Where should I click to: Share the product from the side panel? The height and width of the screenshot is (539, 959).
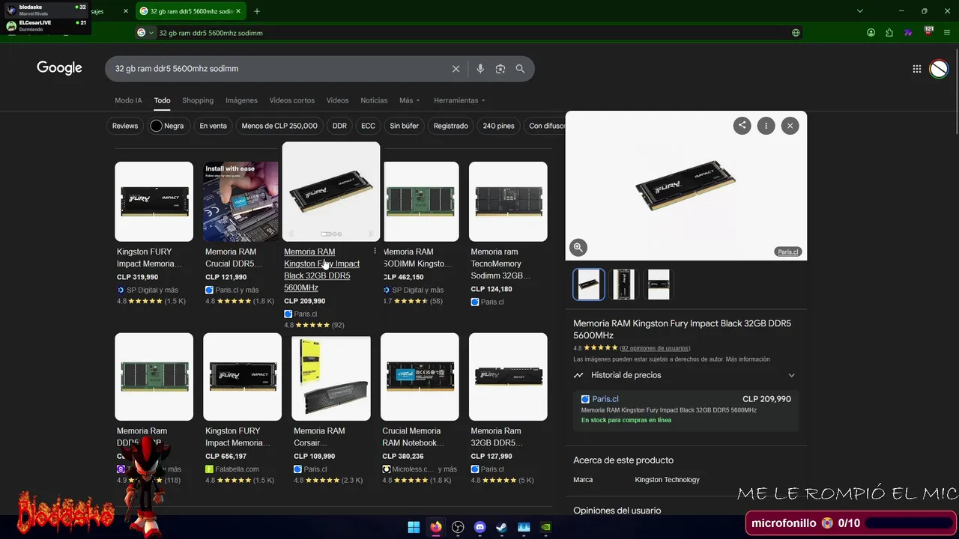pyautogui.click(x=742, y=126)
